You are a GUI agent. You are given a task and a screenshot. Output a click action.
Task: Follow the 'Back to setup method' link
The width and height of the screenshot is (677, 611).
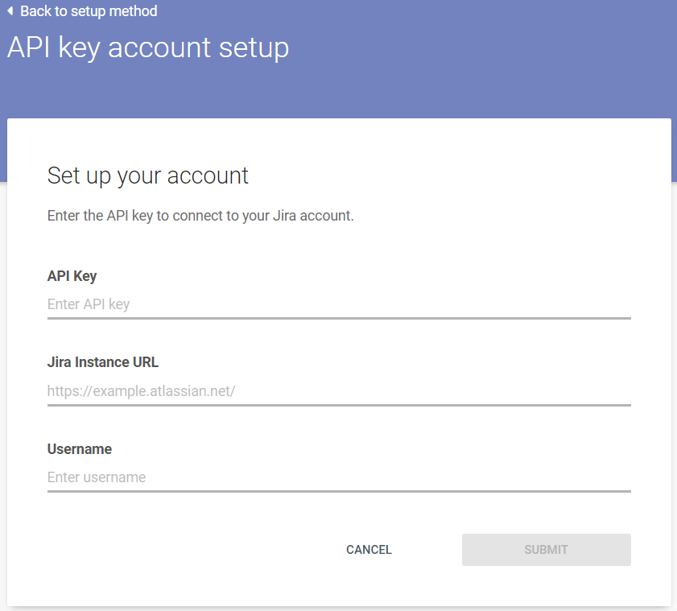point(89,11)
